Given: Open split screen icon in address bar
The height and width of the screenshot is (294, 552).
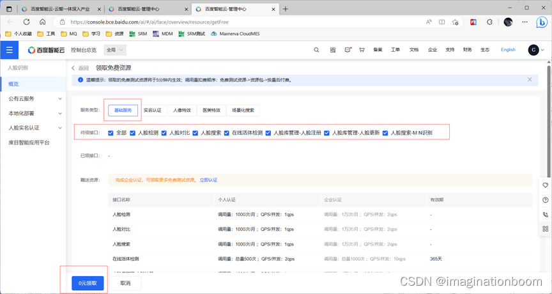Looking at the screenshot, I should point(442,22).
